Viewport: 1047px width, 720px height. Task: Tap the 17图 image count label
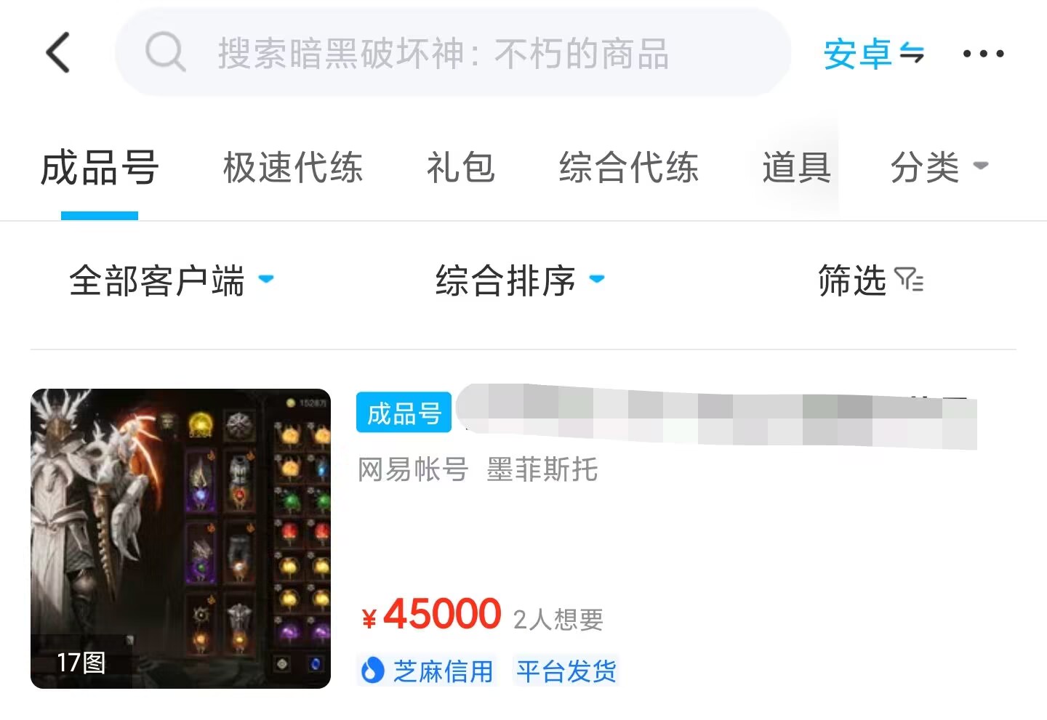coord(81,662)
